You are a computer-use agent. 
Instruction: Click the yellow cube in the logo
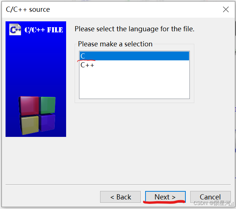(x=29, y=125)
